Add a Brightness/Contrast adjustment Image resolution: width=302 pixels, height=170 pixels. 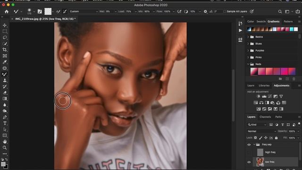[x=258, y=96]
